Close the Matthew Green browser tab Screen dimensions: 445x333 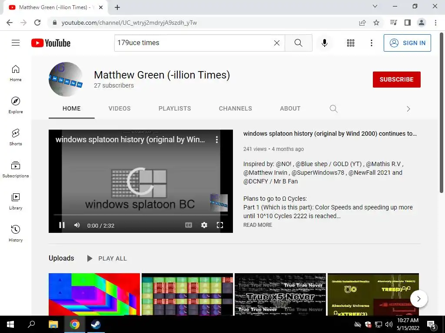point(101,7)
